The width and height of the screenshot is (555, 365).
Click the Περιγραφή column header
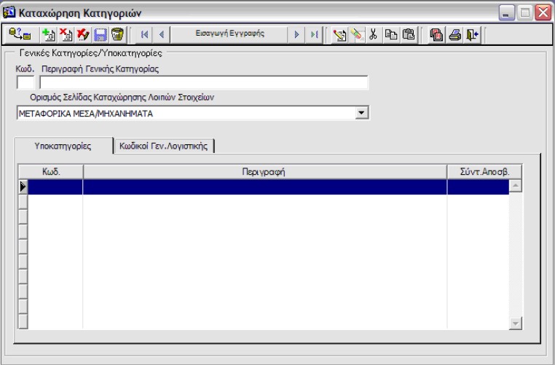tap(264, 172)
